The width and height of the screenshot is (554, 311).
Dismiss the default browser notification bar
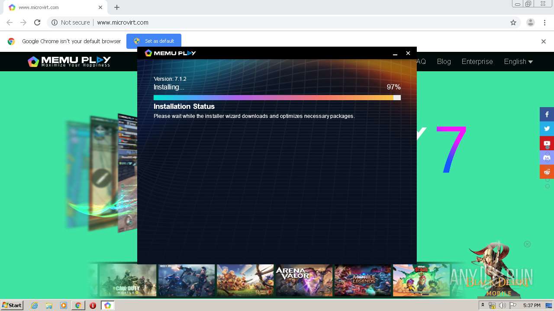(543, 41)
